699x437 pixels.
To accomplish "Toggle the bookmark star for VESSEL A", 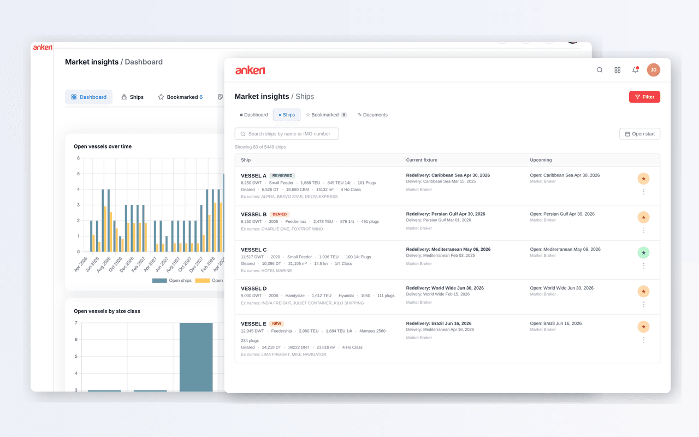I will 643,179.
